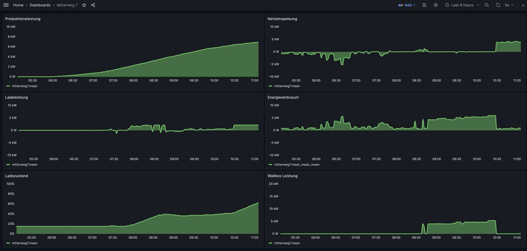The height and width of the screenshot is (251, 527).
Task: Open the Produktionsleistung panel title
Action: coord(23,19)
